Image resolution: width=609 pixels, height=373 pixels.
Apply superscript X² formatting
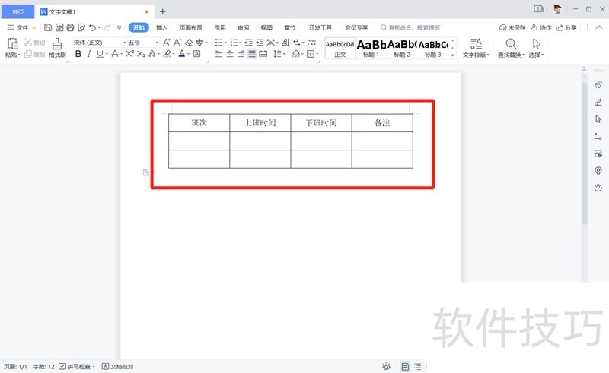[x=129, y=54]
